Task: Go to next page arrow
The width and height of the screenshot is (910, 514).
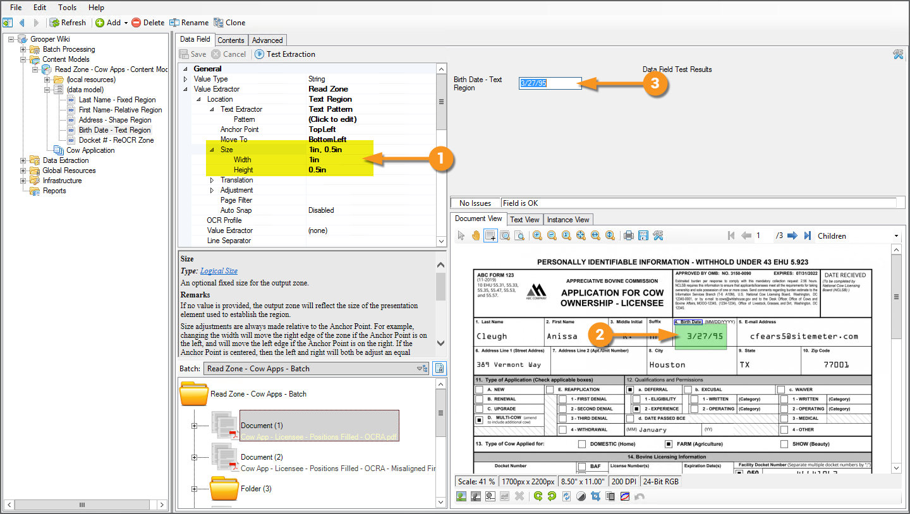Action: (x=792, y=236)
